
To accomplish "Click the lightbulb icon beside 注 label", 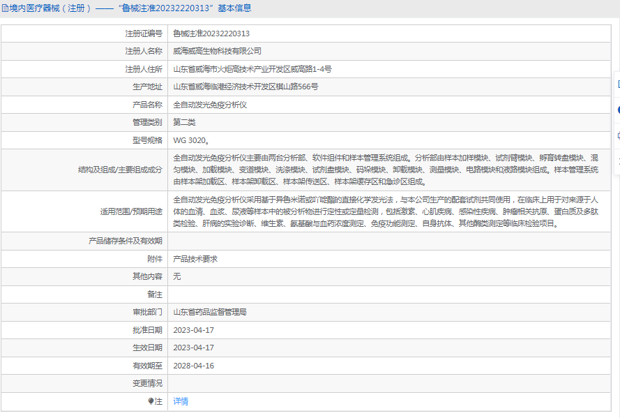I will (151, 401).
